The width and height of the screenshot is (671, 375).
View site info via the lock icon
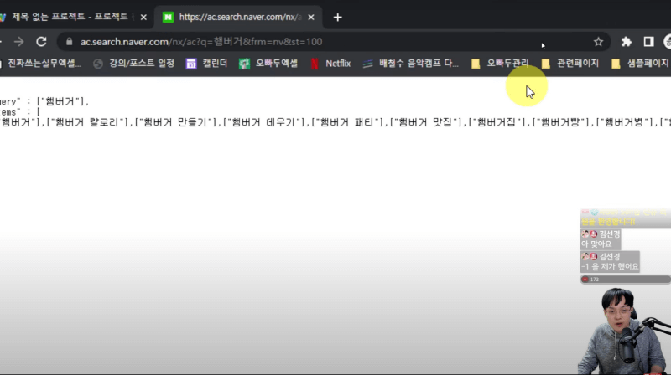[70, 41]
